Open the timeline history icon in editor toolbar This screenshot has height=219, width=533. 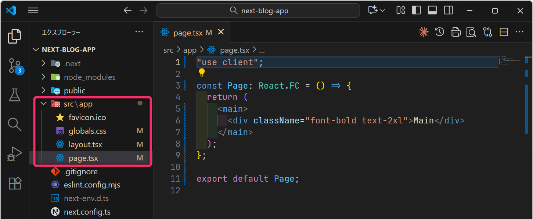pyautogui.click(x=440, y=32)
